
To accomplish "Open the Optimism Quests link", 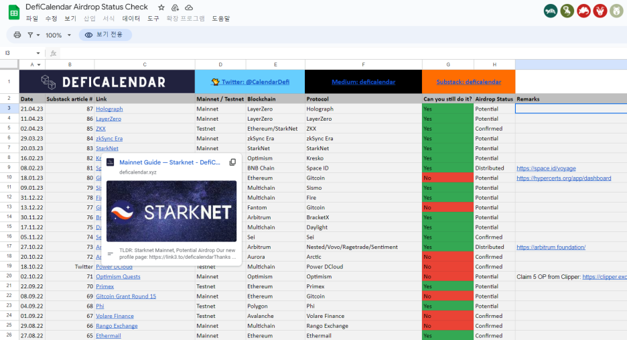I will point(118,277).
